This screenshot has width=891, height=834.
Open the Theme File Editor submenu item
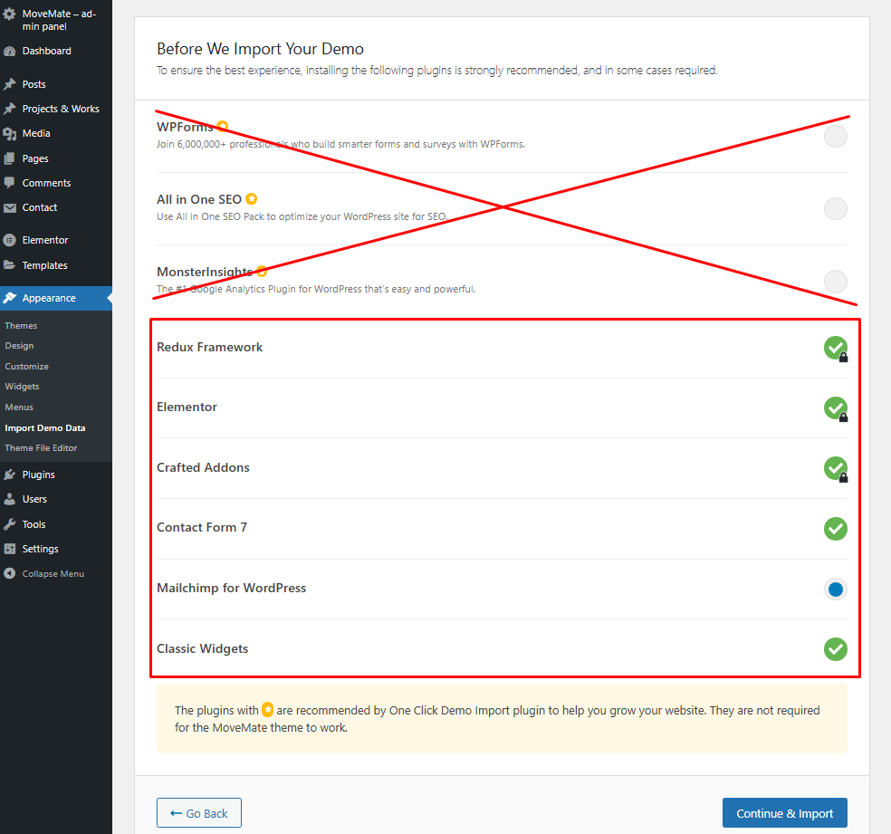coord(41,447)
